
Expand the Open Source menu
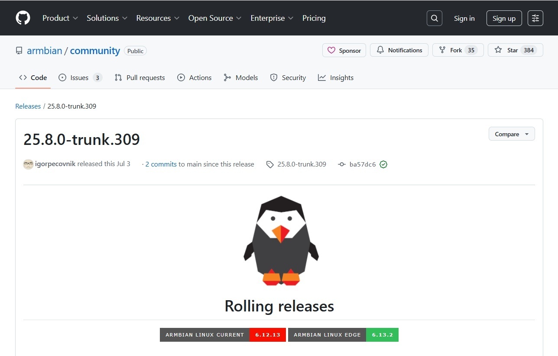(x=215, y=18)
